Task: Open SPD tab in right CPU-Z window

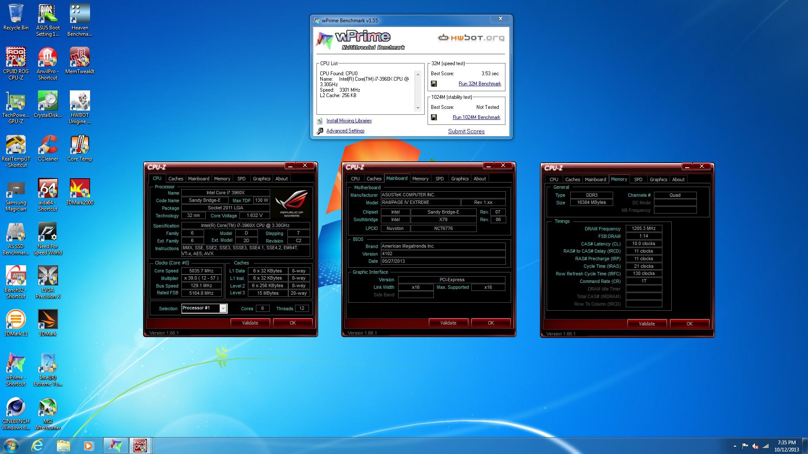Action: (638, 179)
